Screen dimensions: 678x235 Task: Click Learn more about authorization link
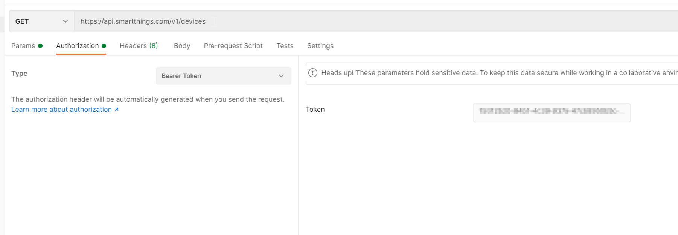click(x=61, y=110)
